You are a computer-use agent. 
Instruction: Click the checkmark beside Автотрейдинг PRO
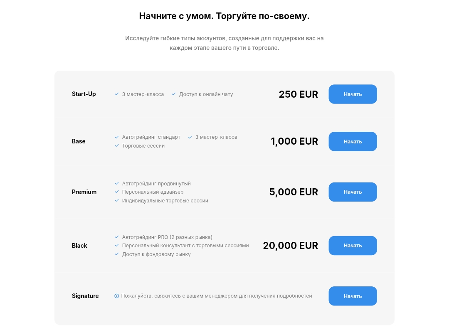pyautogui.click(x=116, y=237)
